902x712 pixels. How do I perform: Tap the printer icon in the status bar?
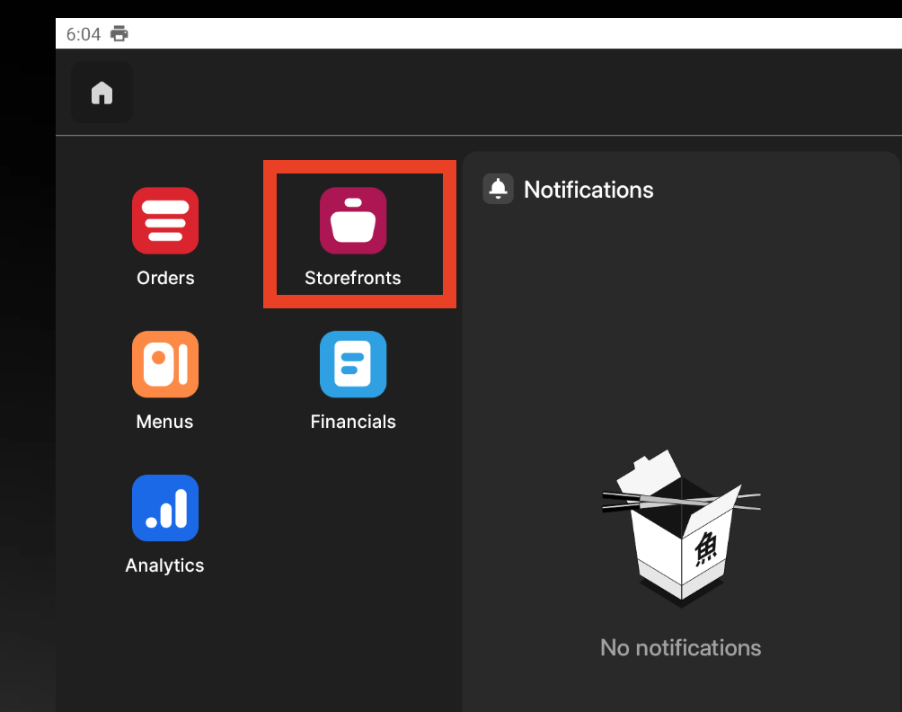(119, 34)
